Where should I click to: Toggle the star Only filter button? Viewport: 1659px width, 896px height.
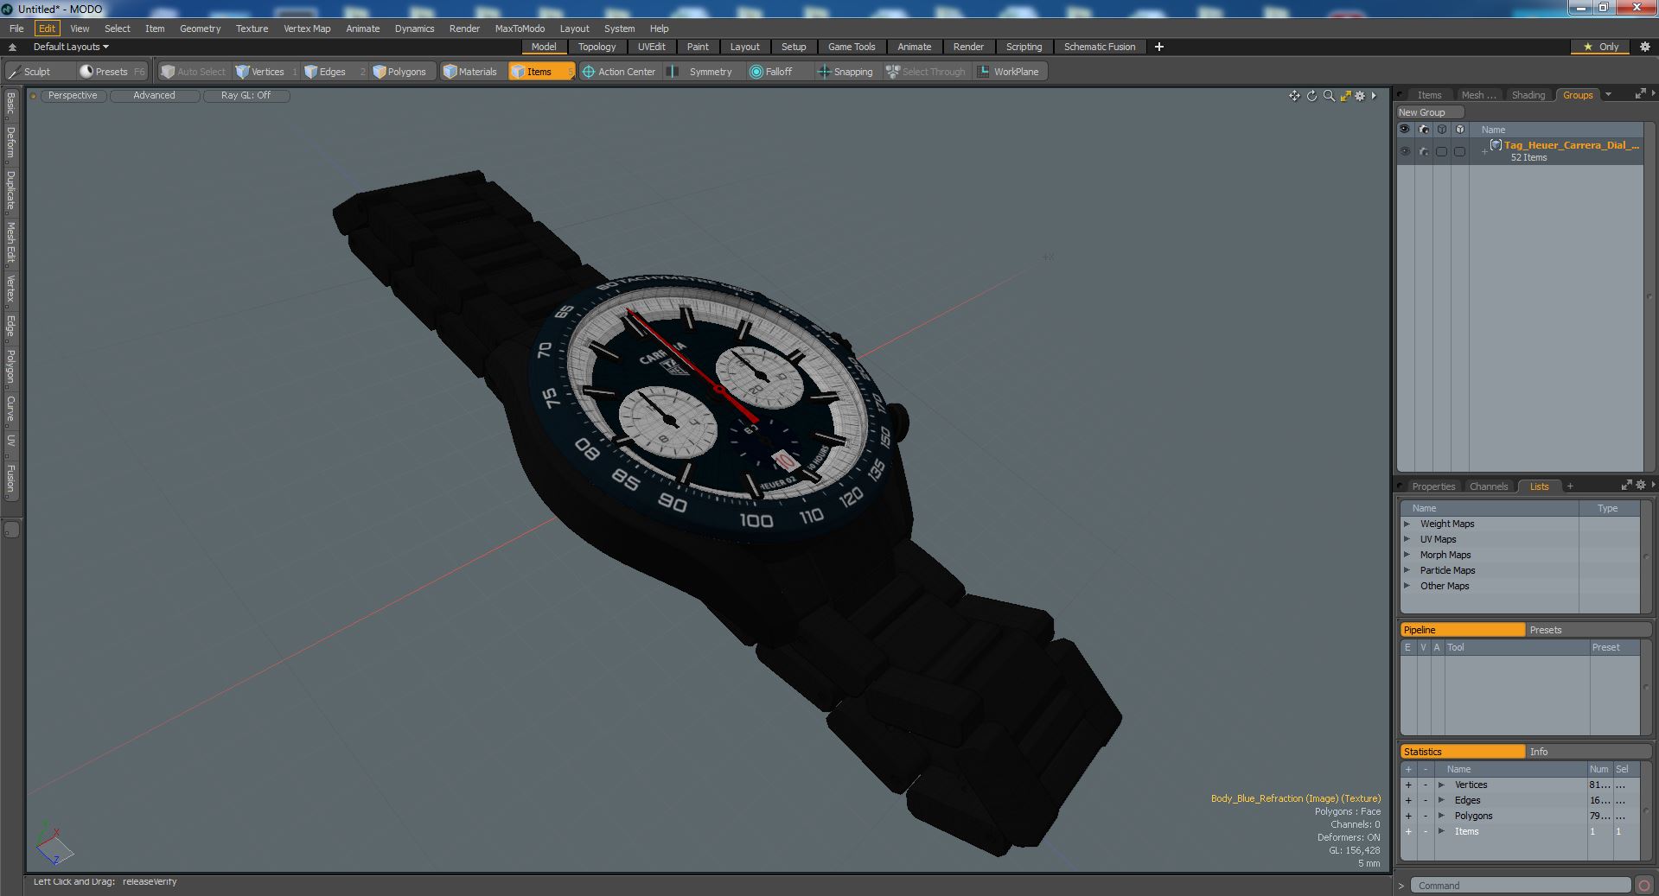point(1600,47)
